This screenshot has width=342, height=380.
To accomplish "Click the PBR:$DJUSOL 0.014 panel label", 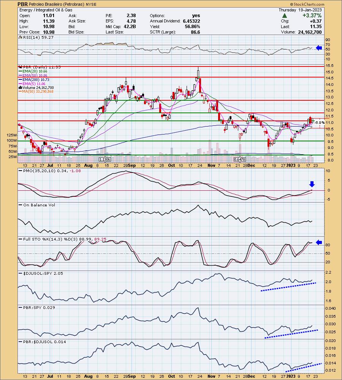I will 43,342.
